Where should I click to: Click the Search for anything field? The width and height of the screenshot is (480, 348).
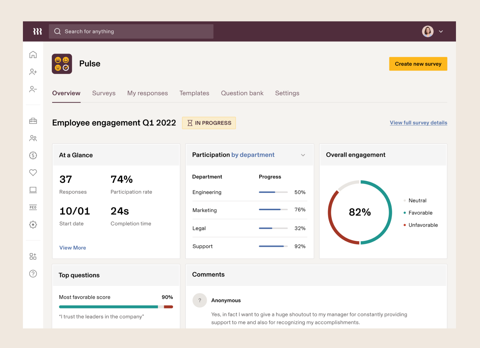click(131, 31)
